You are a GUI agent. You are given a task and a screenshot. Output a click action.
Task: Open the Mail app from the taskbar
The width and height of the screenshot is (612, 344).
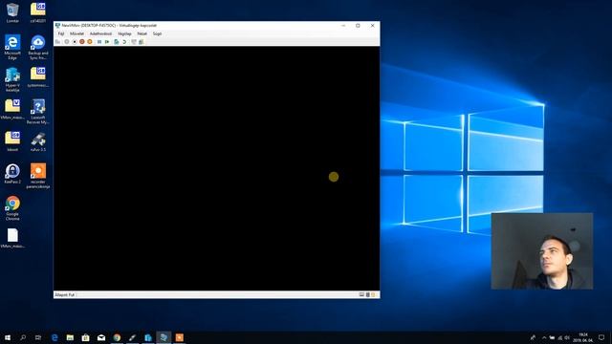coord(101,337)
